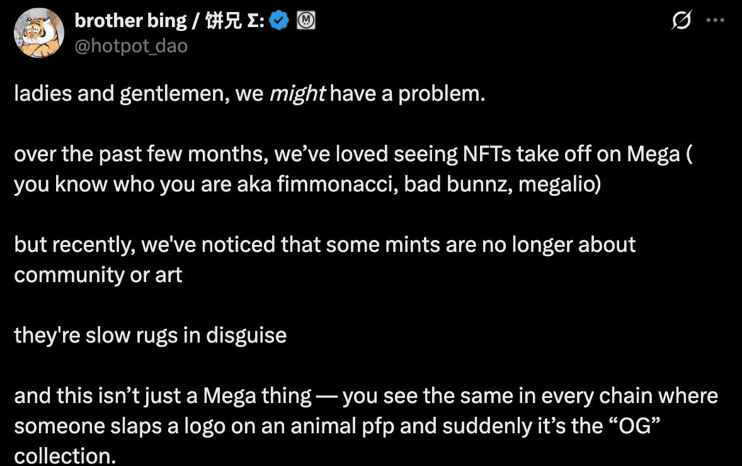Open the brother bing display name
The image size is (742, 466).
[169, 21]
